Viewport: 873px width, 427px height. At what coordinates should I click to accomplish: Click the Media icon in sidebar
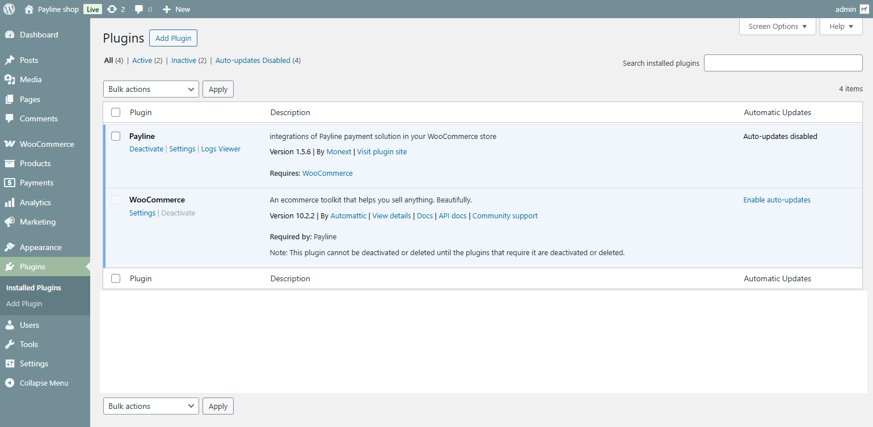pos(10,79)
